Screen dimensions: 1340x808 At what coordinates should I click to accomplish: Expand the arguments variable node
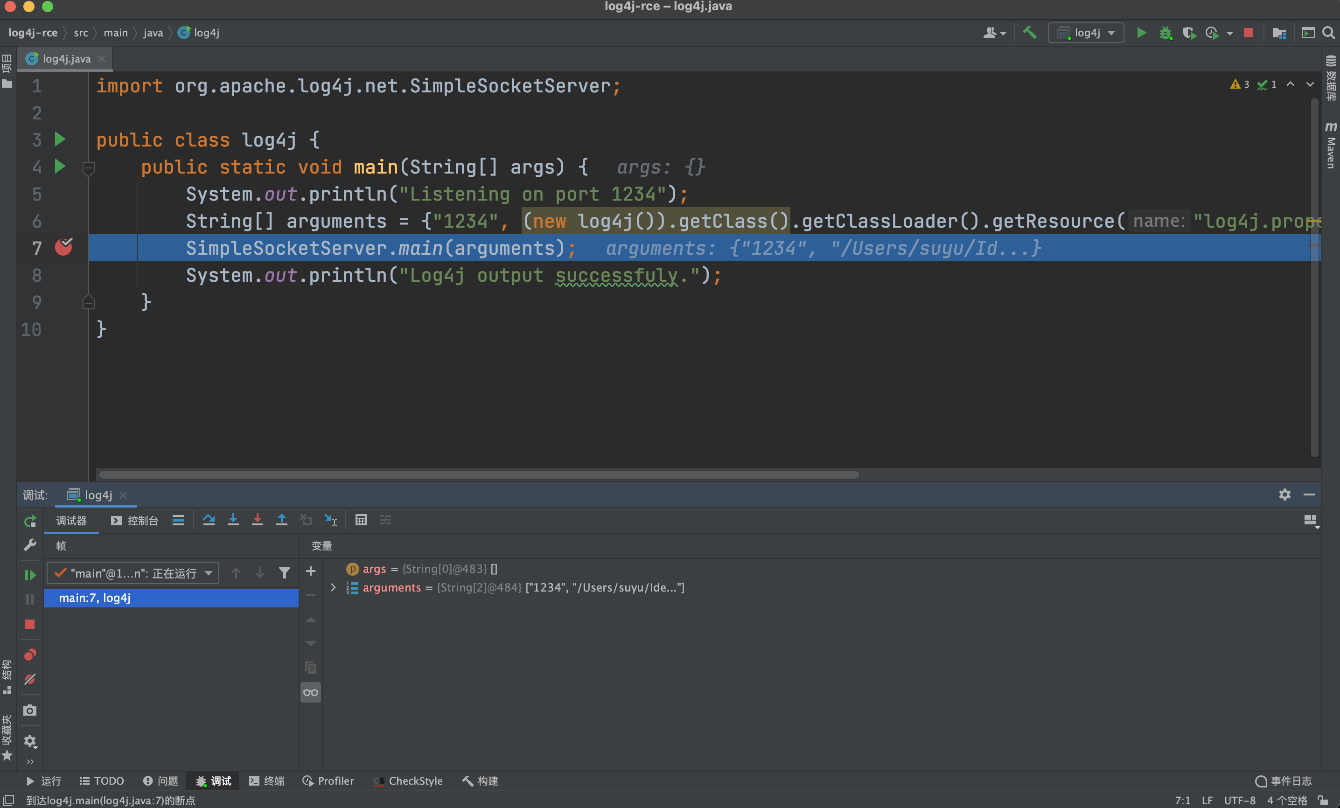(x=334, y=587)
